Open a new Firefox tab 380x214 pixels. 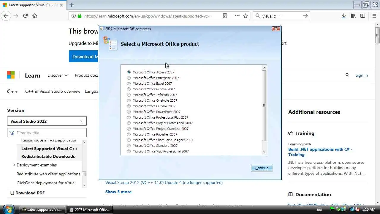pyautogui.click(x=72, y=5)
